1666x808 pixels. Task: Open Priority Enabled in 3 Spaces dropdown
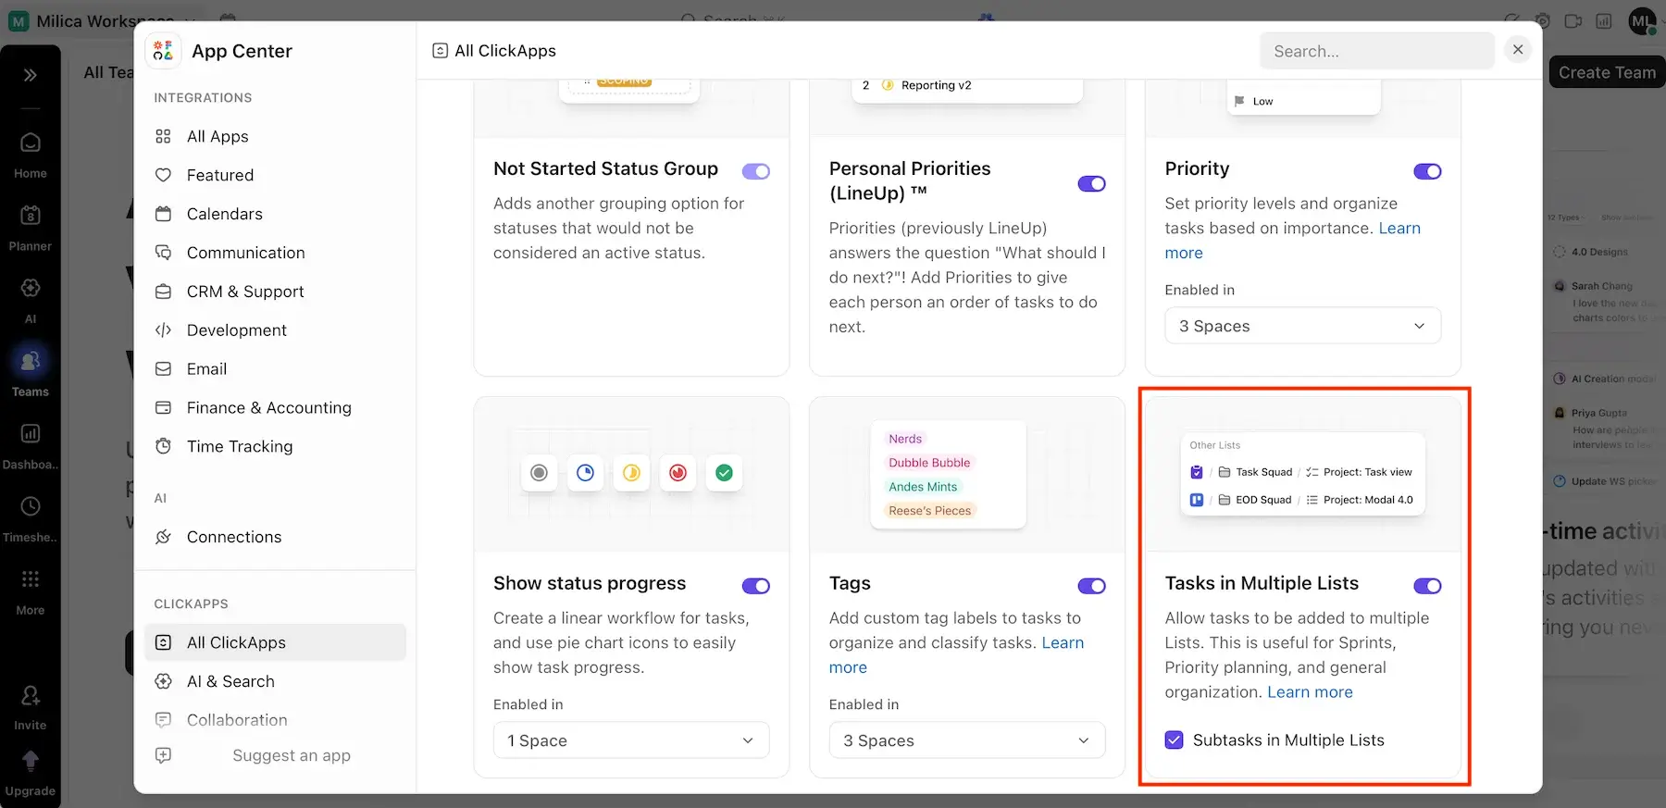1302,326
